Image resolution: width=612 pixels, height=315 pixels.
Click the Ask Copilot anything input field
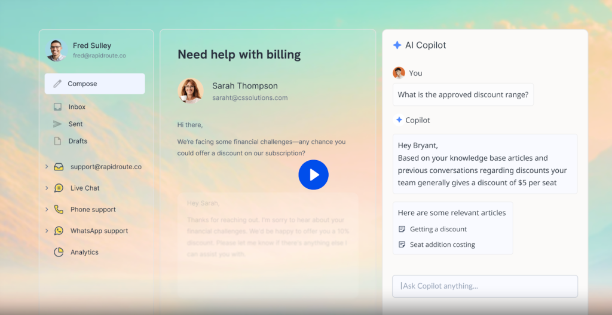pos(485,286)
